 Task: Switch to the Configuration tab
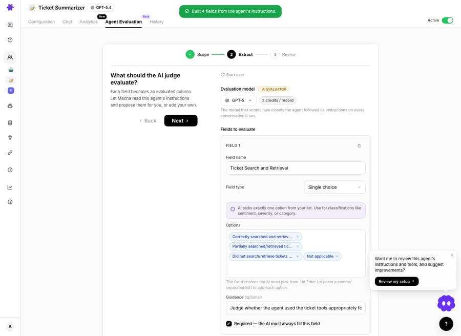pyautogui.click(x=41, y=22)
